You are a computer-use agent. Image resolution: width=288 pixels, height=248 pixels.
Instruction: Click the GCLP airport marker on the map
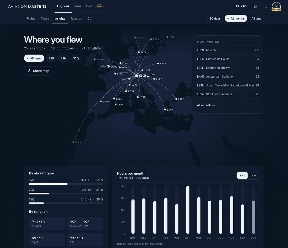pyautogui.click(x=73, y=142)
